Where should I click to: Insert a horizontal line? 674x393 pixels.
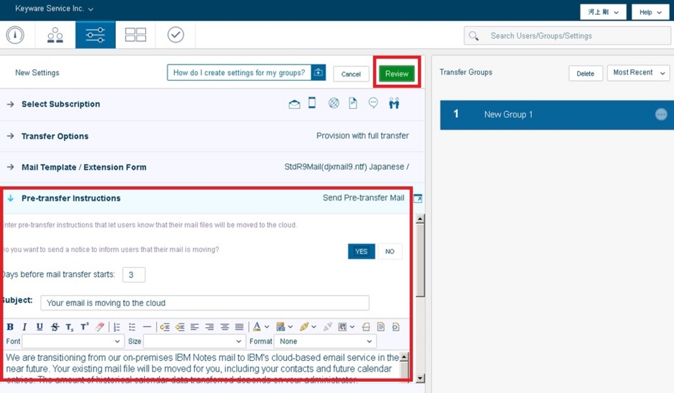[147, 327]
